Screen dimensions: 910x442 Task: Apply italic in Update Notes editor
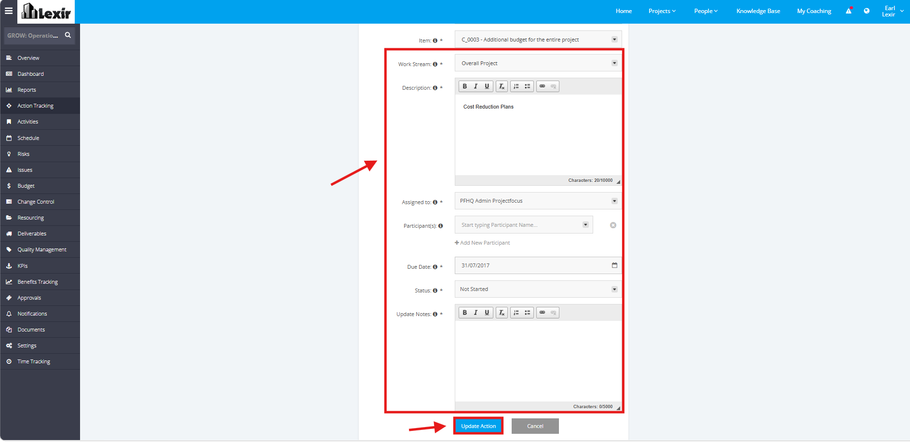click(x=476, y=313)
